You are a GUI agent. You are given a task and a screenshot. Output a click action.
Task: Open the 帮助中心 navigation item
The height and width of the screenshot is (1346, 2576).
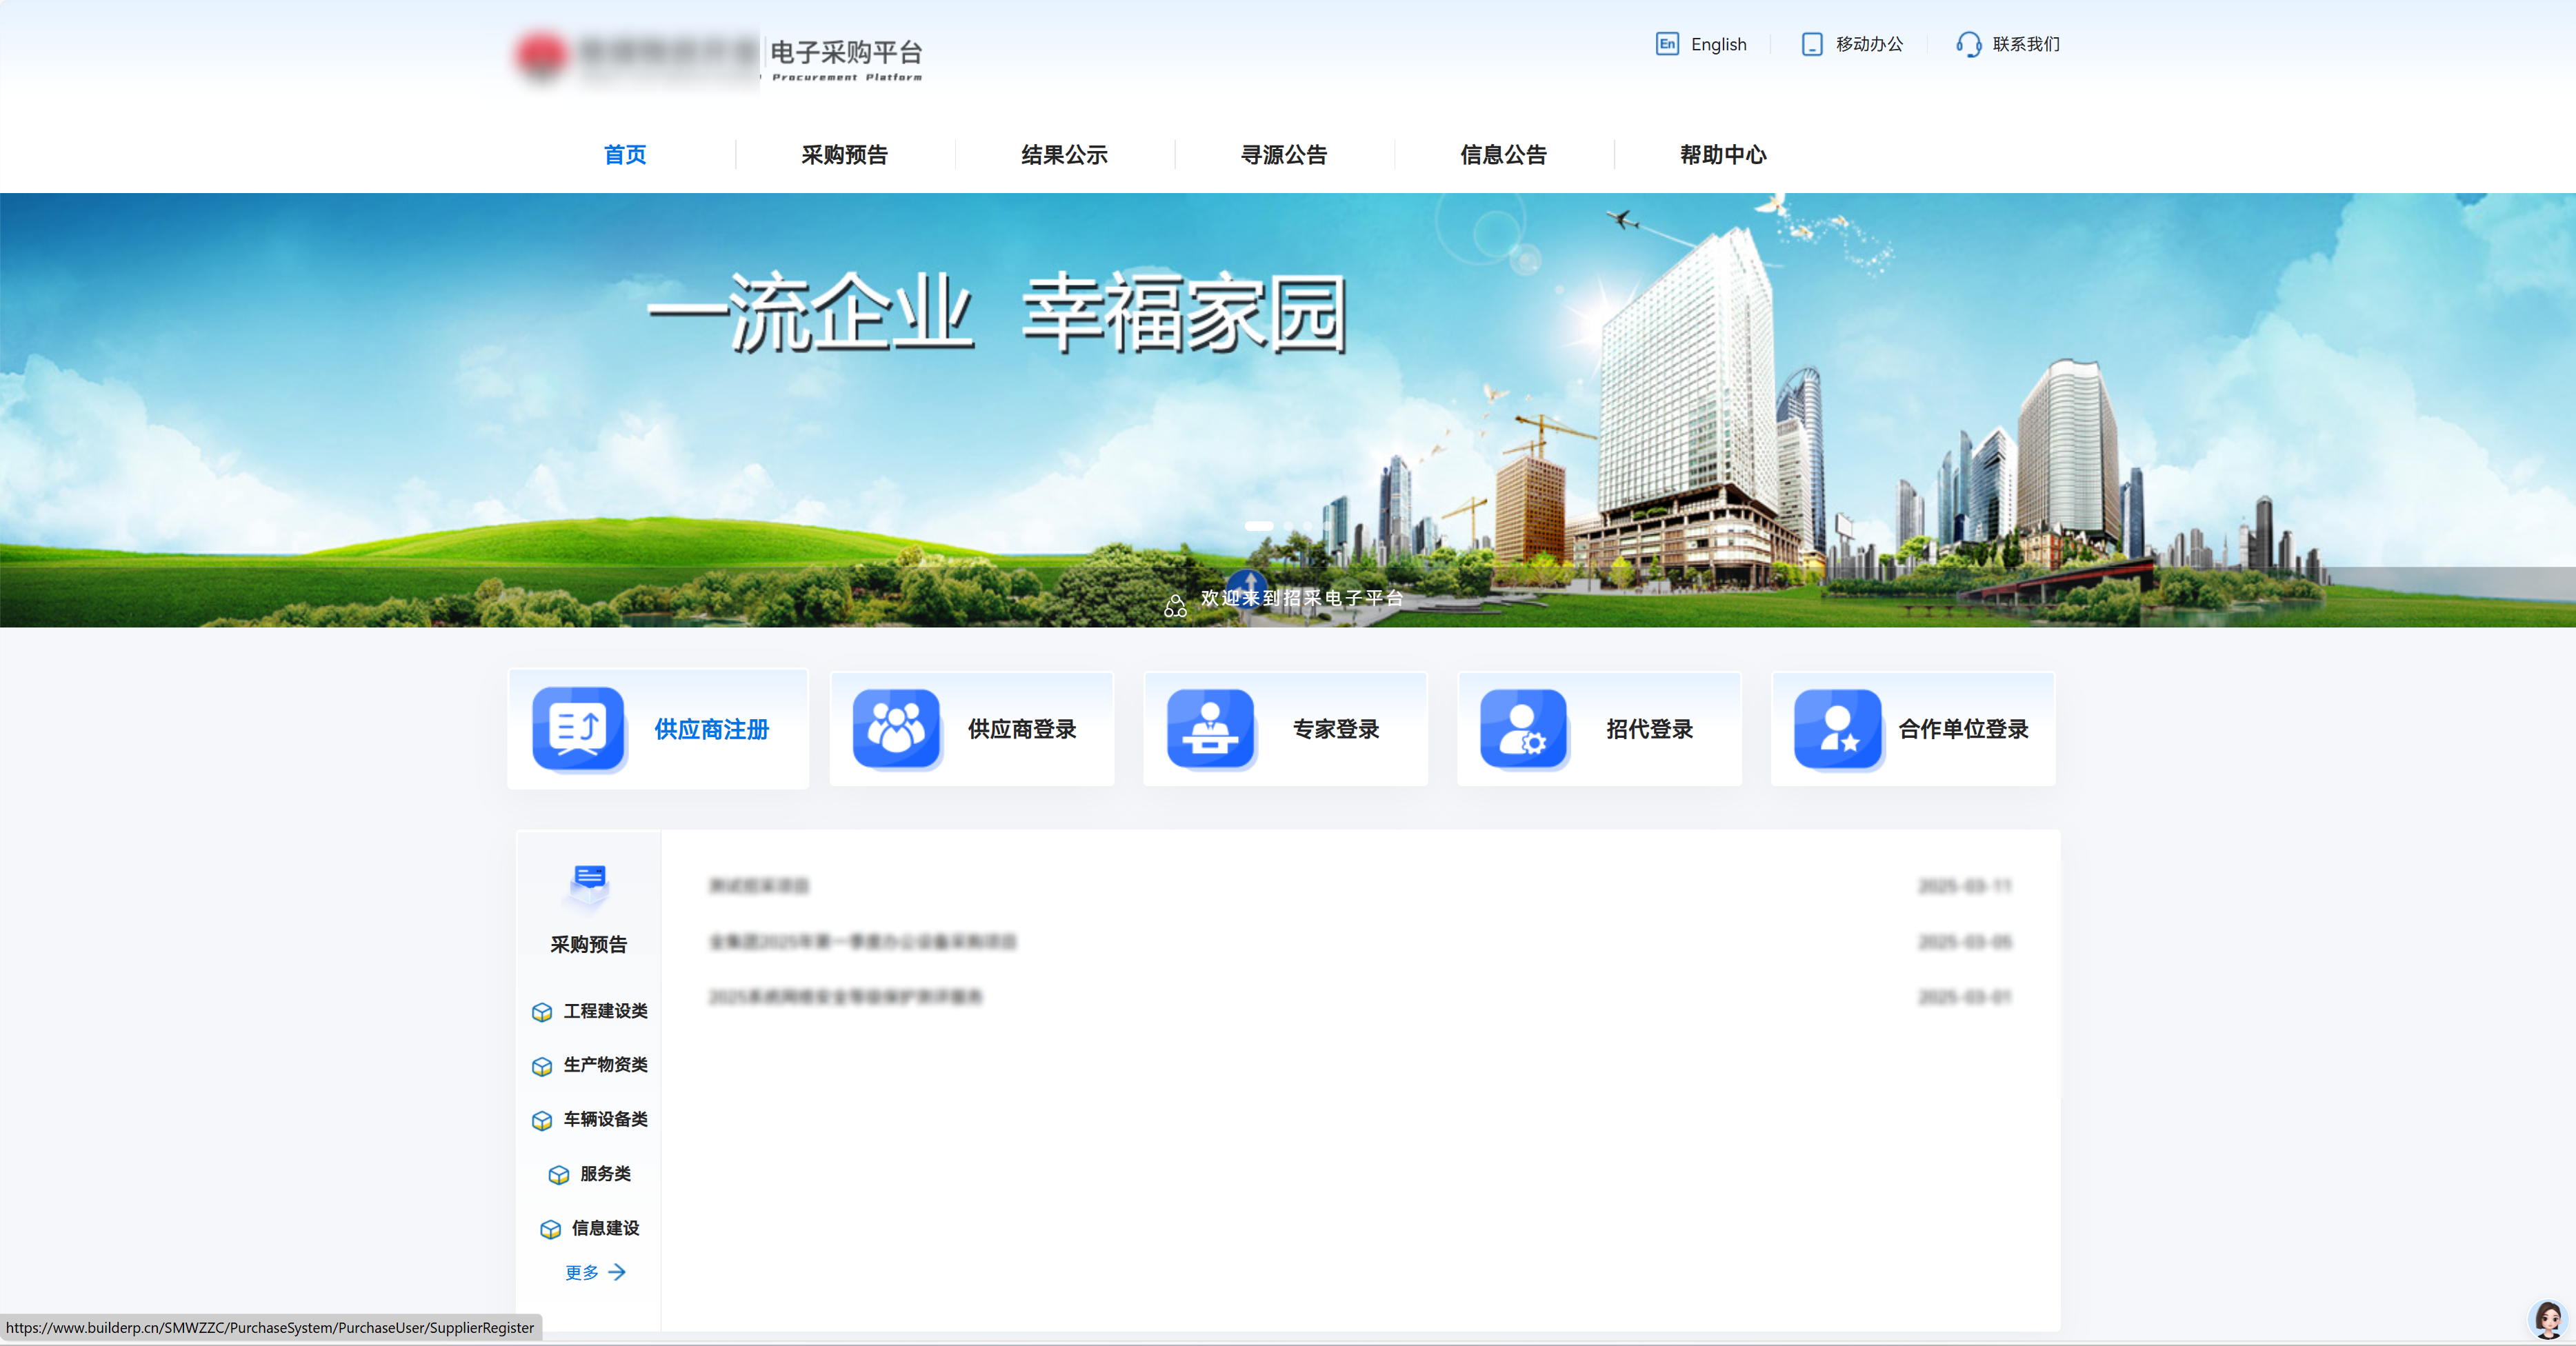[x=1723, y=155]
